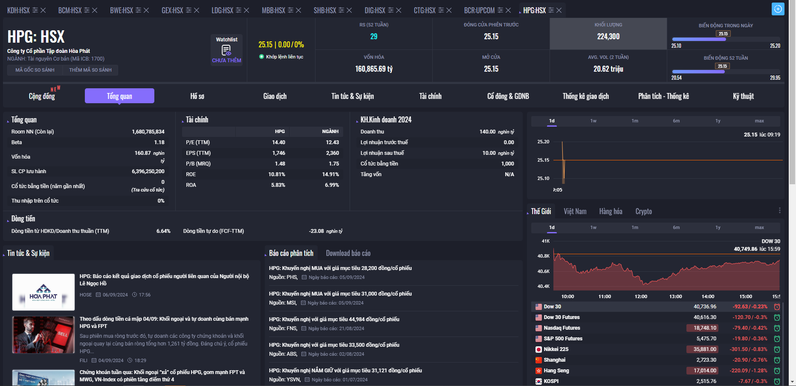Set alarm for S&P 500 Futures
This screenshot has width=796, height=386.
777,339
